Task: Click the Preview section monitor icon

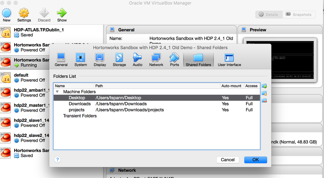Action: [x=244, y=30]
